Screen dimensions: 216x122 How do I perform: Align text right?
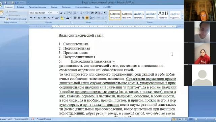coord(83,18)
